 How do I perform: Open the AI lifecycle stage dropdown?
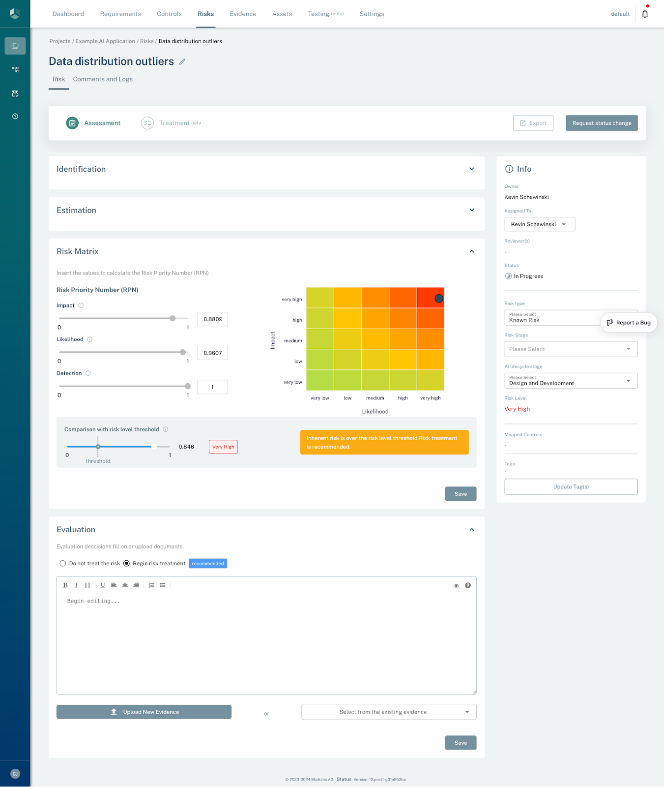[x=571, y=381]
